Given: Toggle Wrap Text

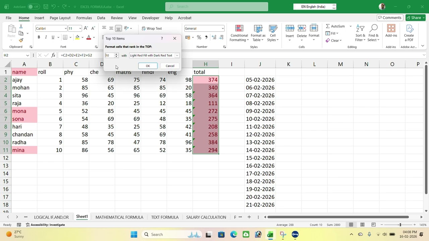Looking at the screenshot, I should tap(151, 28).
